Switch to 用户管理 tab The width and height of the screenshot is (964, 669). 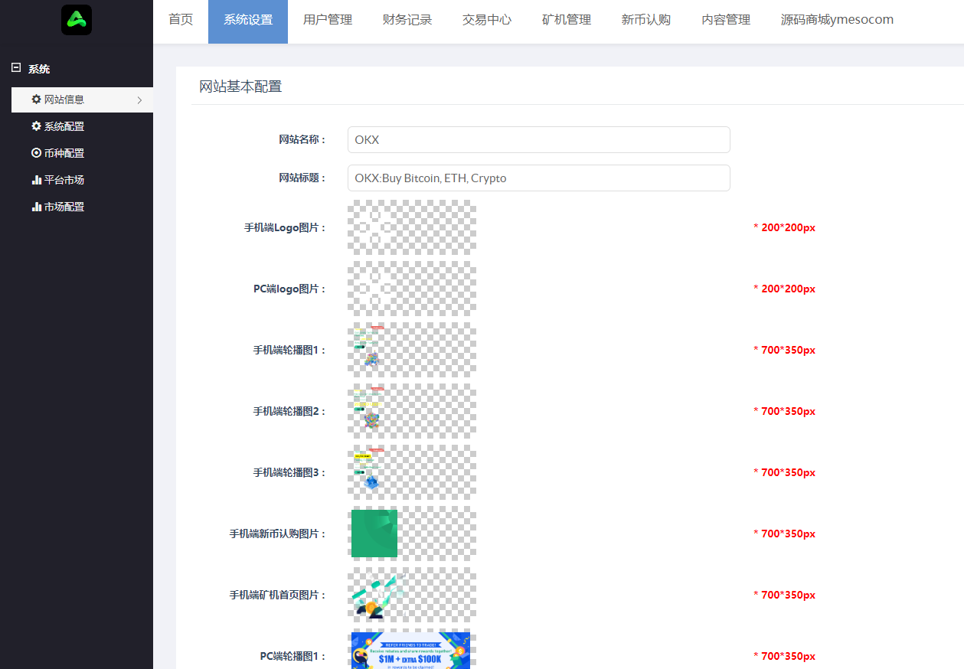(328, 20)
